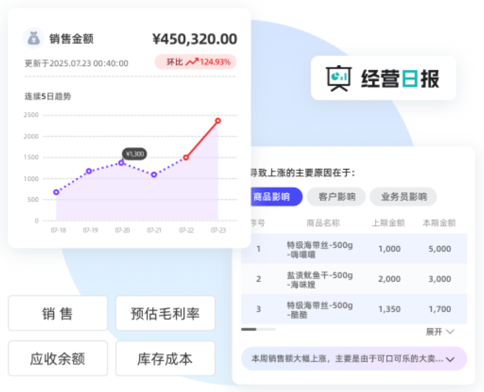484x392 pixels.
Task: Click the money bag sales amount icon
Action: (x=33, y=39)
